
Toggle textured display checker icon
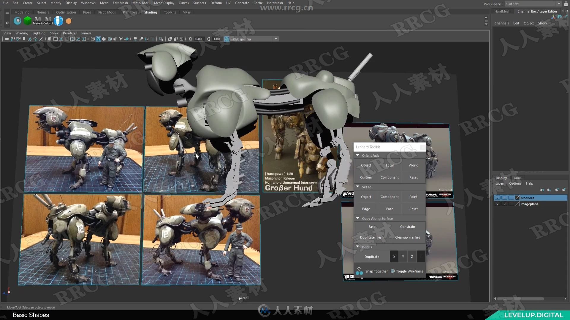(115, 39)
